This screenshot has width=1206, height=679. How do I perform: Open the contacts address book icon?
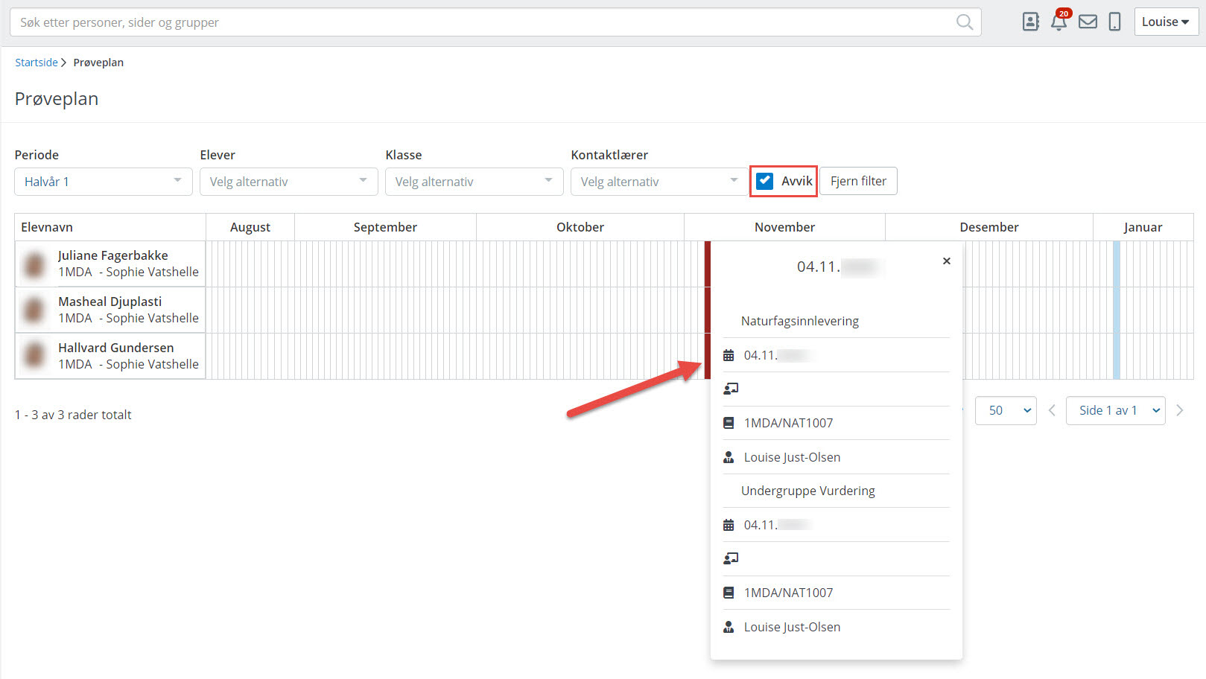click(1030, 22)
